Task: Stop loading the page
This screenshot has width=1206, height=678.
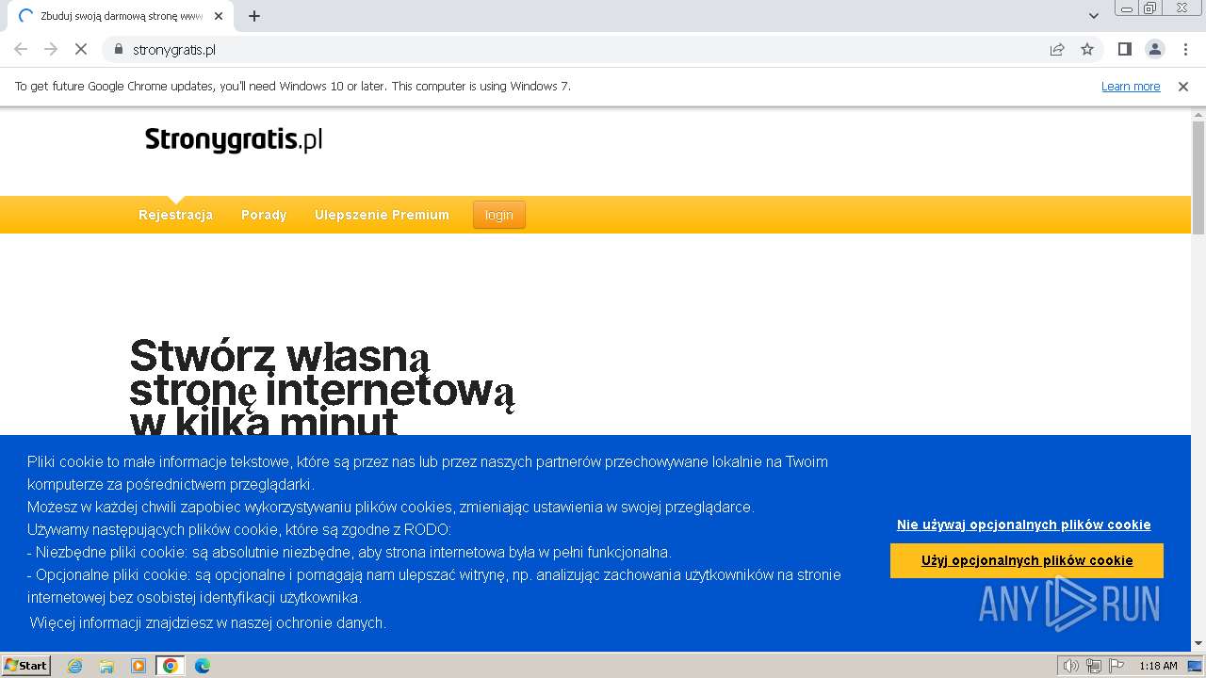Action: [81, 49]
